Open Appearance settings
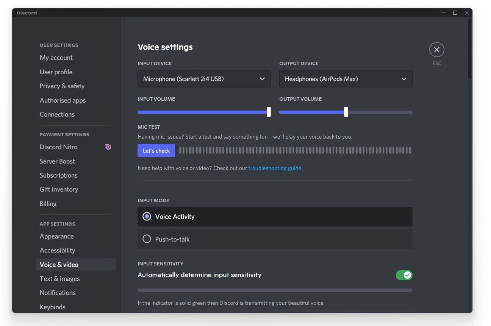 point(57,236)
